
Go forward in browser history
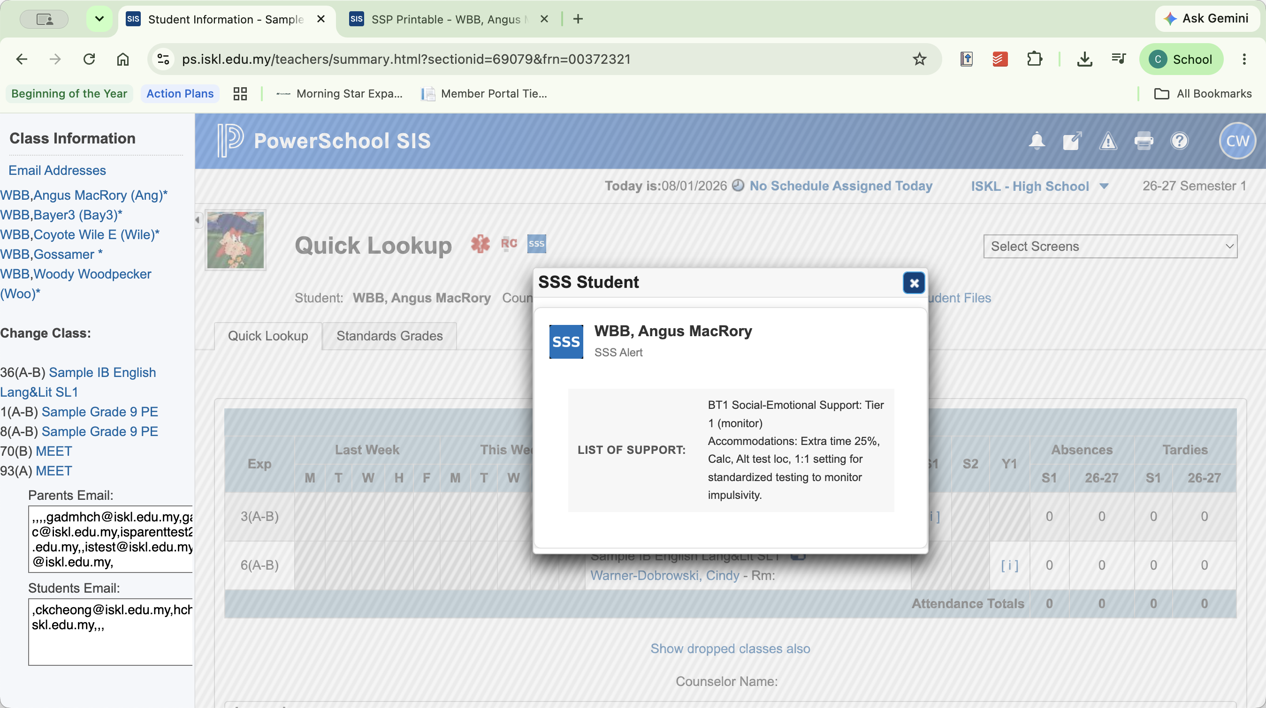click(x=55, y=60)
